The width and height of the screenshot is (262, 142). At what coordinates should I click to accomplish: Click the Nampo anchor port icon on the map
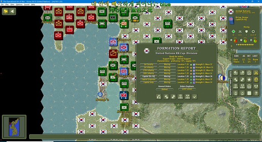point(100,94)
